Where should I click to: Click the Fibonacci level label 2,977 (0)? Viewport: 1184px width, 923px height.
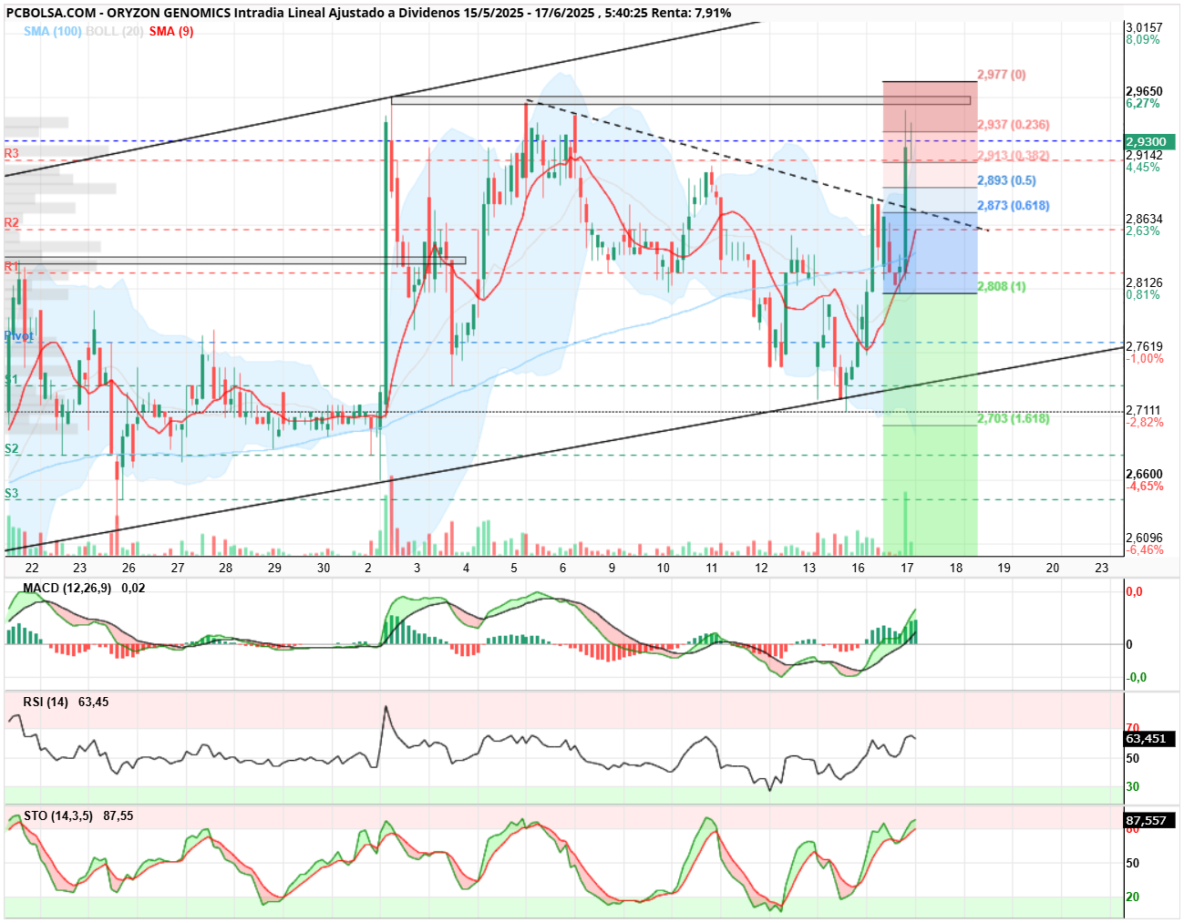click(1001, 75)
